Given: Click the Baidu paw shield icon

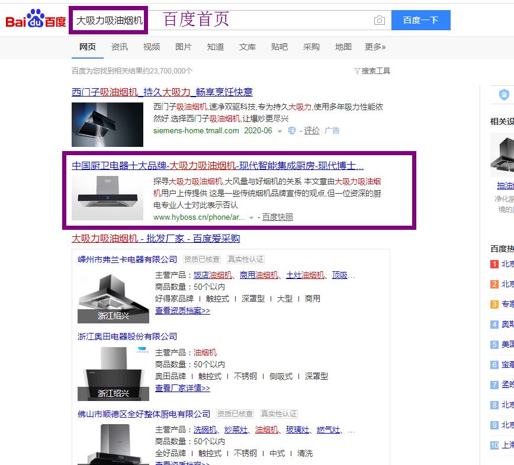Looking at the screenshot, I should pos(504,95).
